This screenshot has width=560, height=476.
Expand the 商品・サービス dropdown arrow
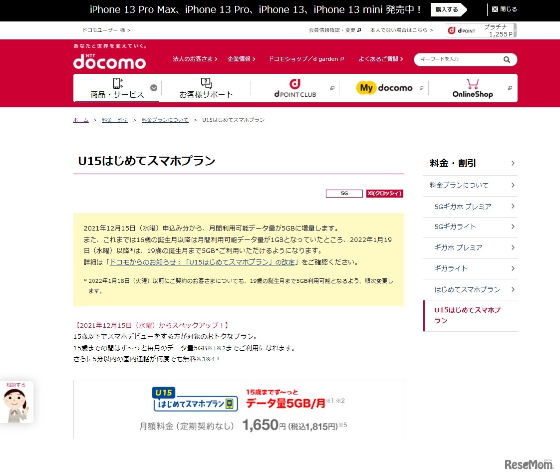coord(154,88)
